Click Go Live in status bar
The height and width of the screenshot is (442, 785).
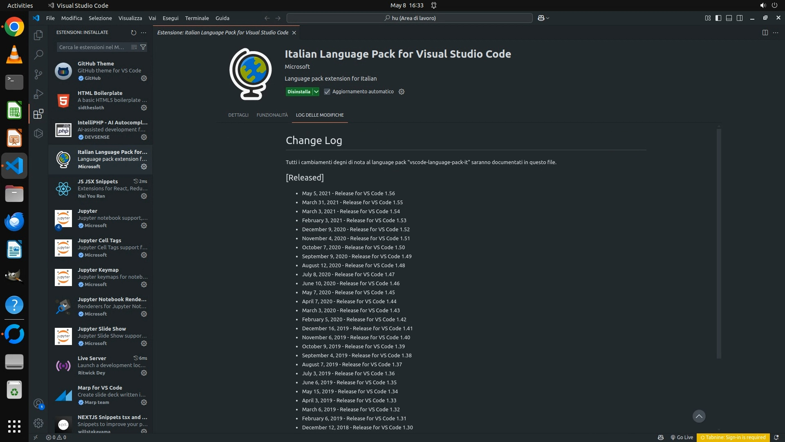(x=682, y=437)
